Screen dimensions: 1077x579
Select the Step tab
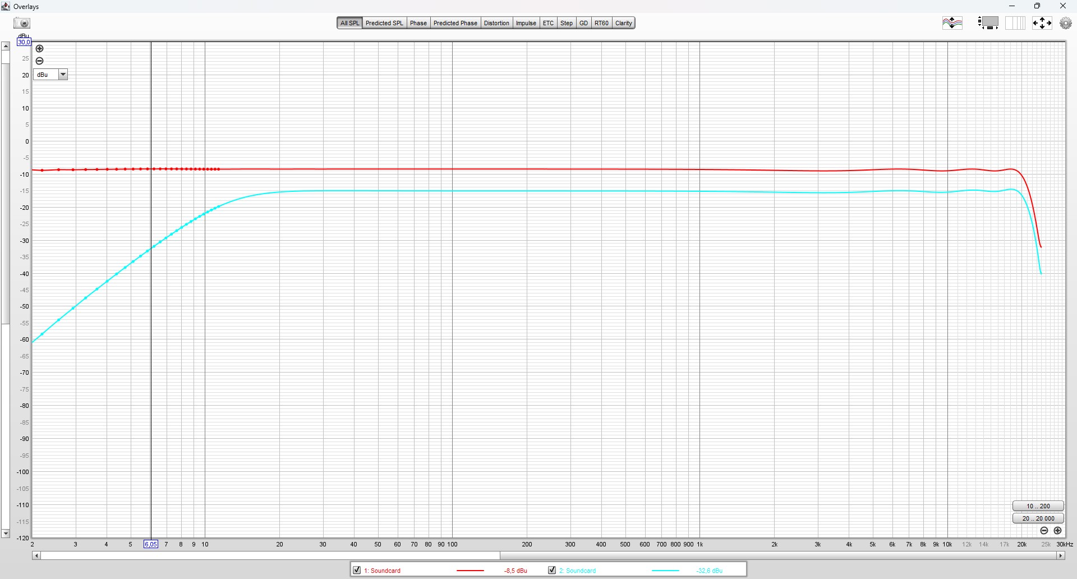567,23
